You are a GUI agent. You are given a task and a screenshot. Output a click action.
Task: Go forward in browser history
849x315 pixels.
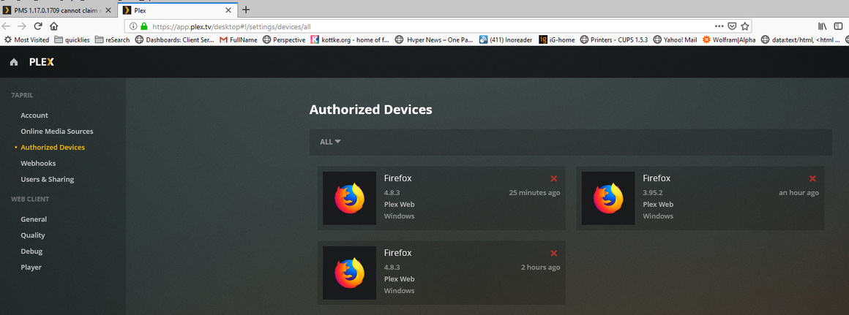pos(22,26)
